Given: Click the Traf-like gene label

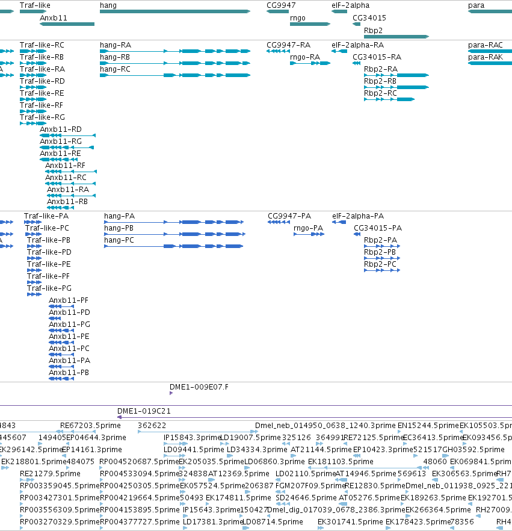Looking at the screenshot, I should click(x=35, y=5).
